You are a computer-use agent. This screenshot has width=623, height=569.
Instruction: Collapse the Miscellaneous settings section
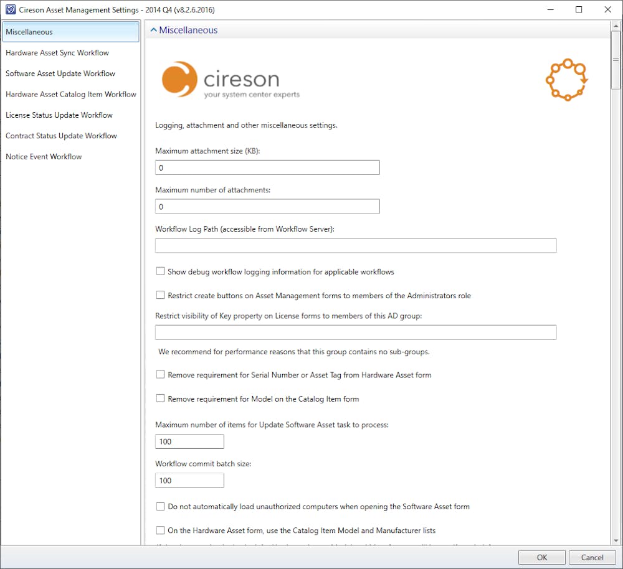pyautogui.click(x=153, y=29)
